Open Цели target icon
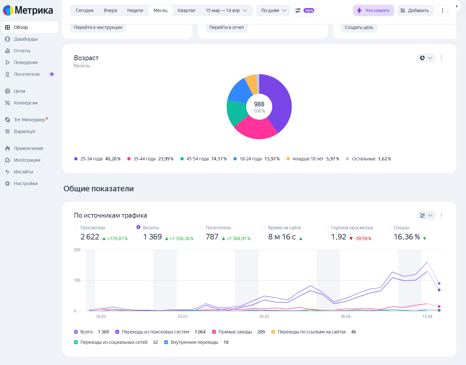 coord(7,91)
